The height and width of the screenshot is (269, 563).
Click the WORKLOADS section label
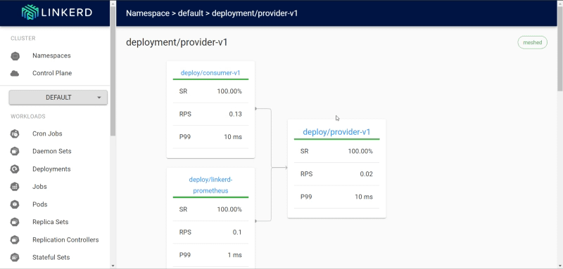tap(28, 117)
